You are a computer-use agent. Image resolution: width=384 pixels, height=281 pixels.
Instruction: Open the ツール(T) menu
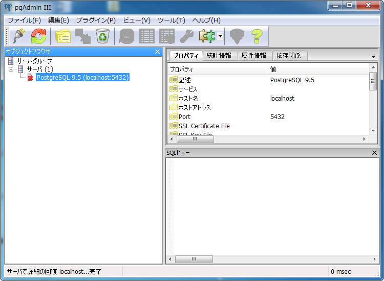point(171,20)
